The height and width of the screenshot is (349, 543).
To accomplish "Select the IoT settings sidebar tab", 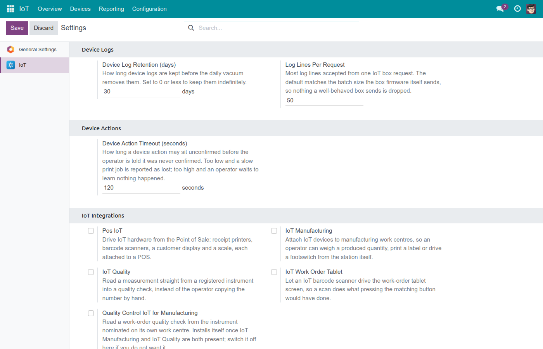I will [x=35, y=65].
